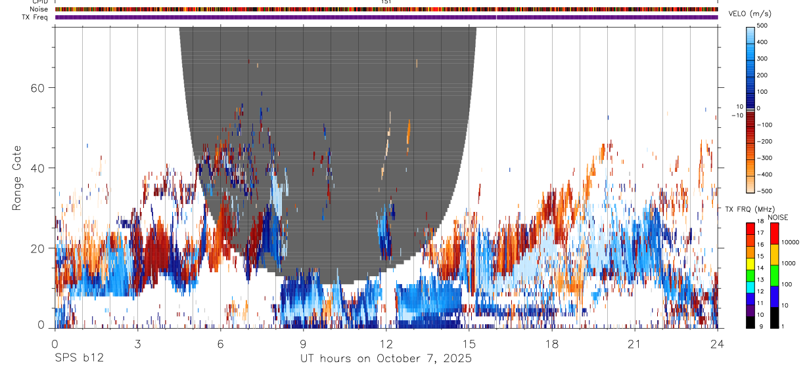Click the VELO (m/s) colorbar title
This screenshot has height=372, width=807.
pos(750,14)
